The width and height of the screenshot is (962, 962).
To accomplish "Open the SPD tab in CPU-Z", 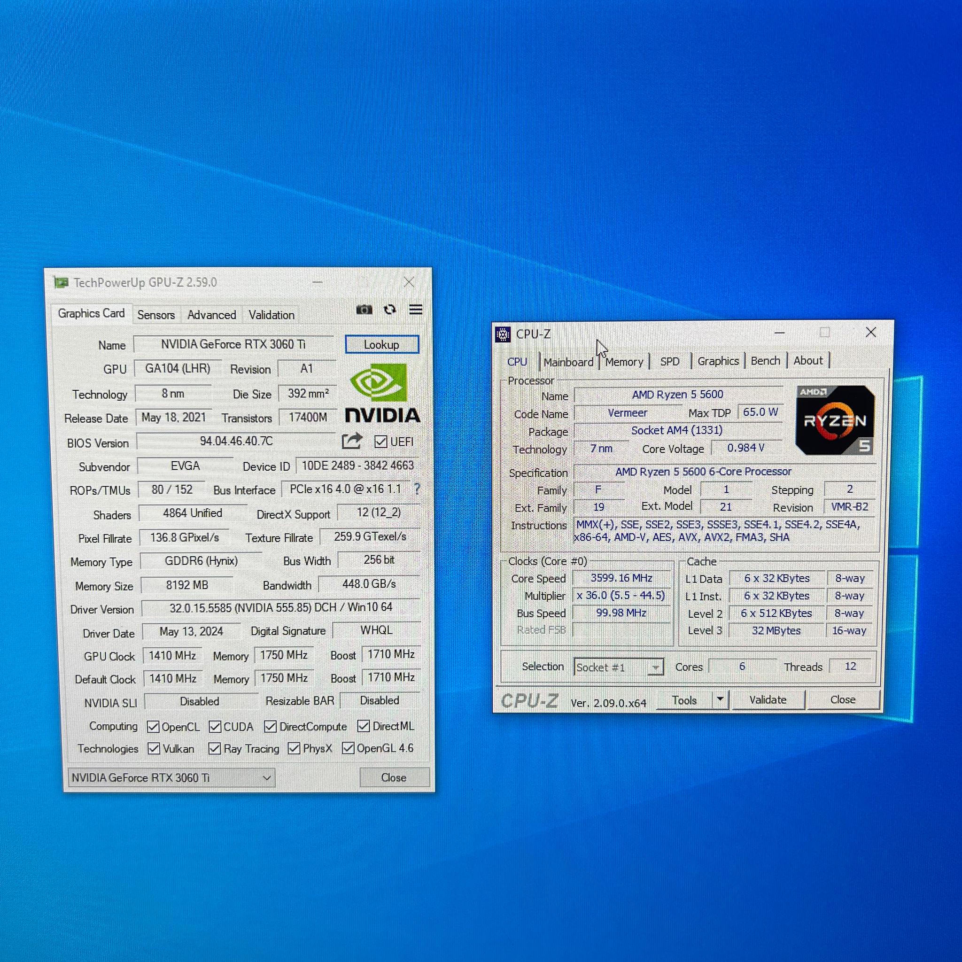I will (670, 362).
